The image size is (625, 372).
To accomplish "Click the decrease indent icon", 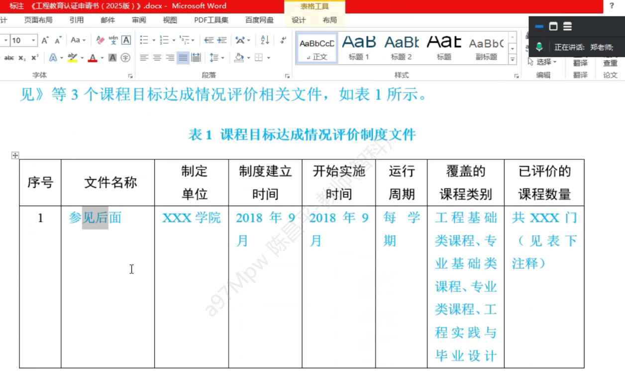I will point(209,40).
